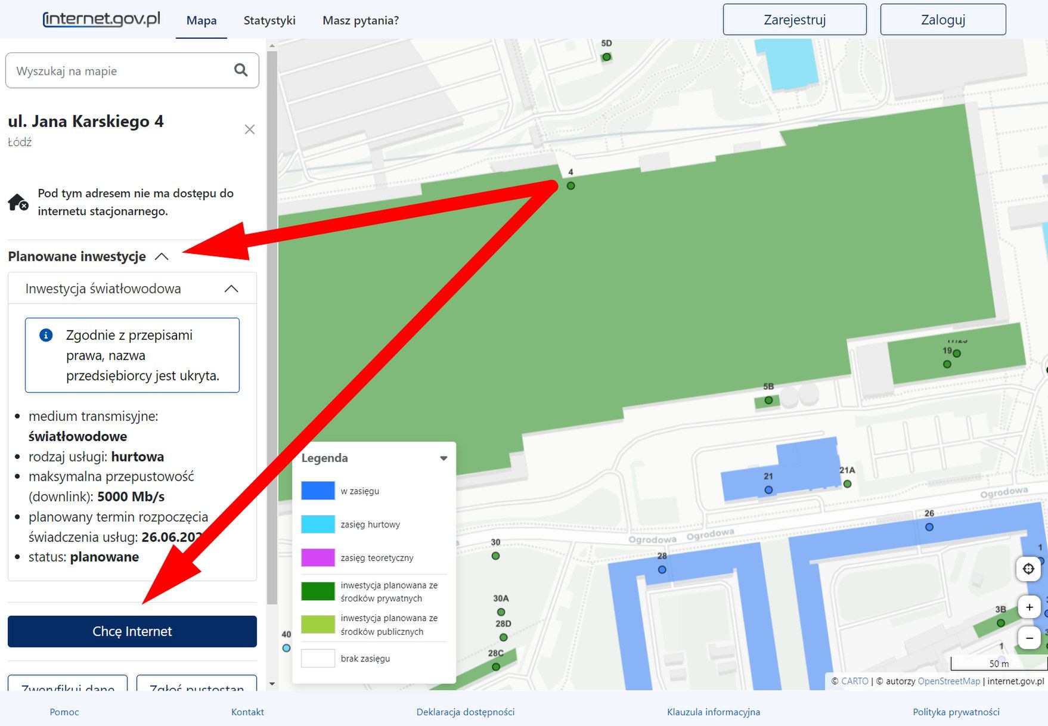This screenshot has width=1048, height=726.
Task: Select the map marker for building 4
Action: [x=570, y=185]
